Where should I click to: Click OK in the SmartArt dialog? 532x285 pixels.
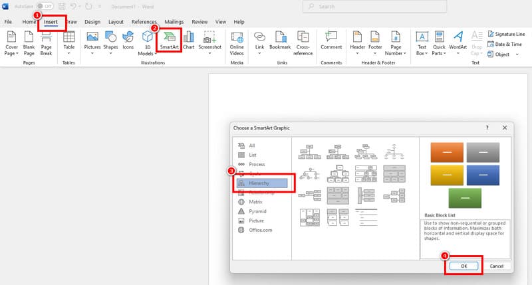464,266
